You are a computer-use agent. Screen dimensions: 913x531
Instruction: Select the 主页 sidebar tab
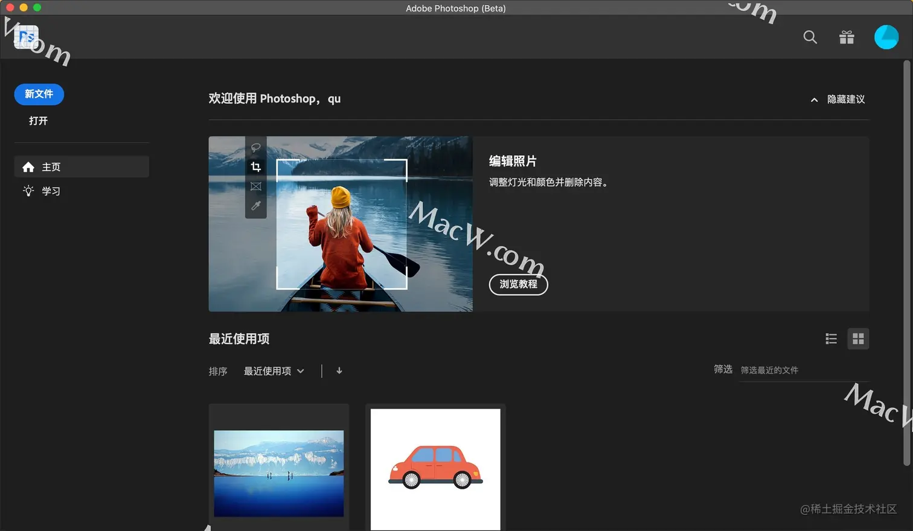(x=82, y=167)
